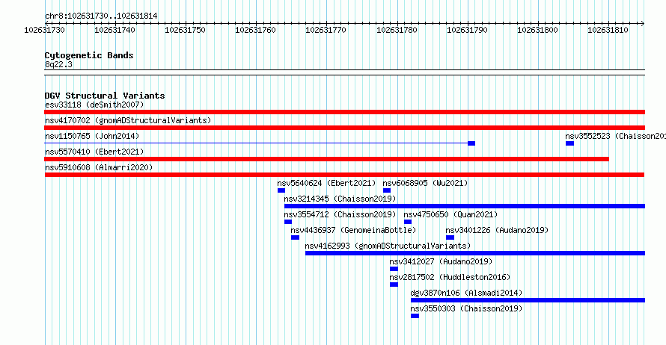
Task: Click ruler position 102631750
Action: tap(185, 30)
